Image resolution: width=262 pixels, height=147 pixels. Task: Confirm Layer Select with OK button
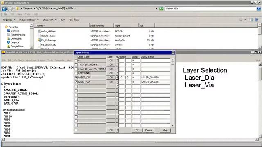pos(137,130)
